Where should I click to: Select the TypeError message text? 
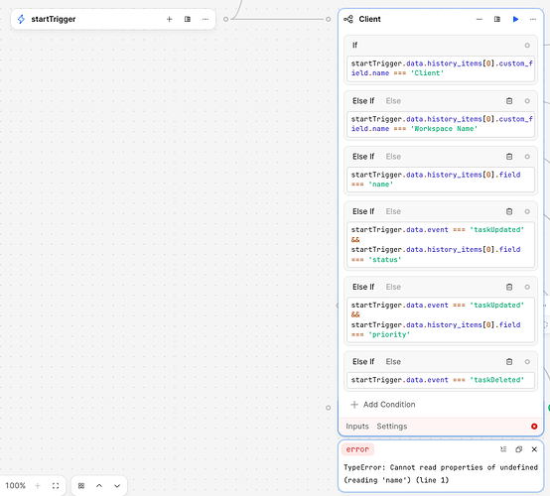coord(441,473)
